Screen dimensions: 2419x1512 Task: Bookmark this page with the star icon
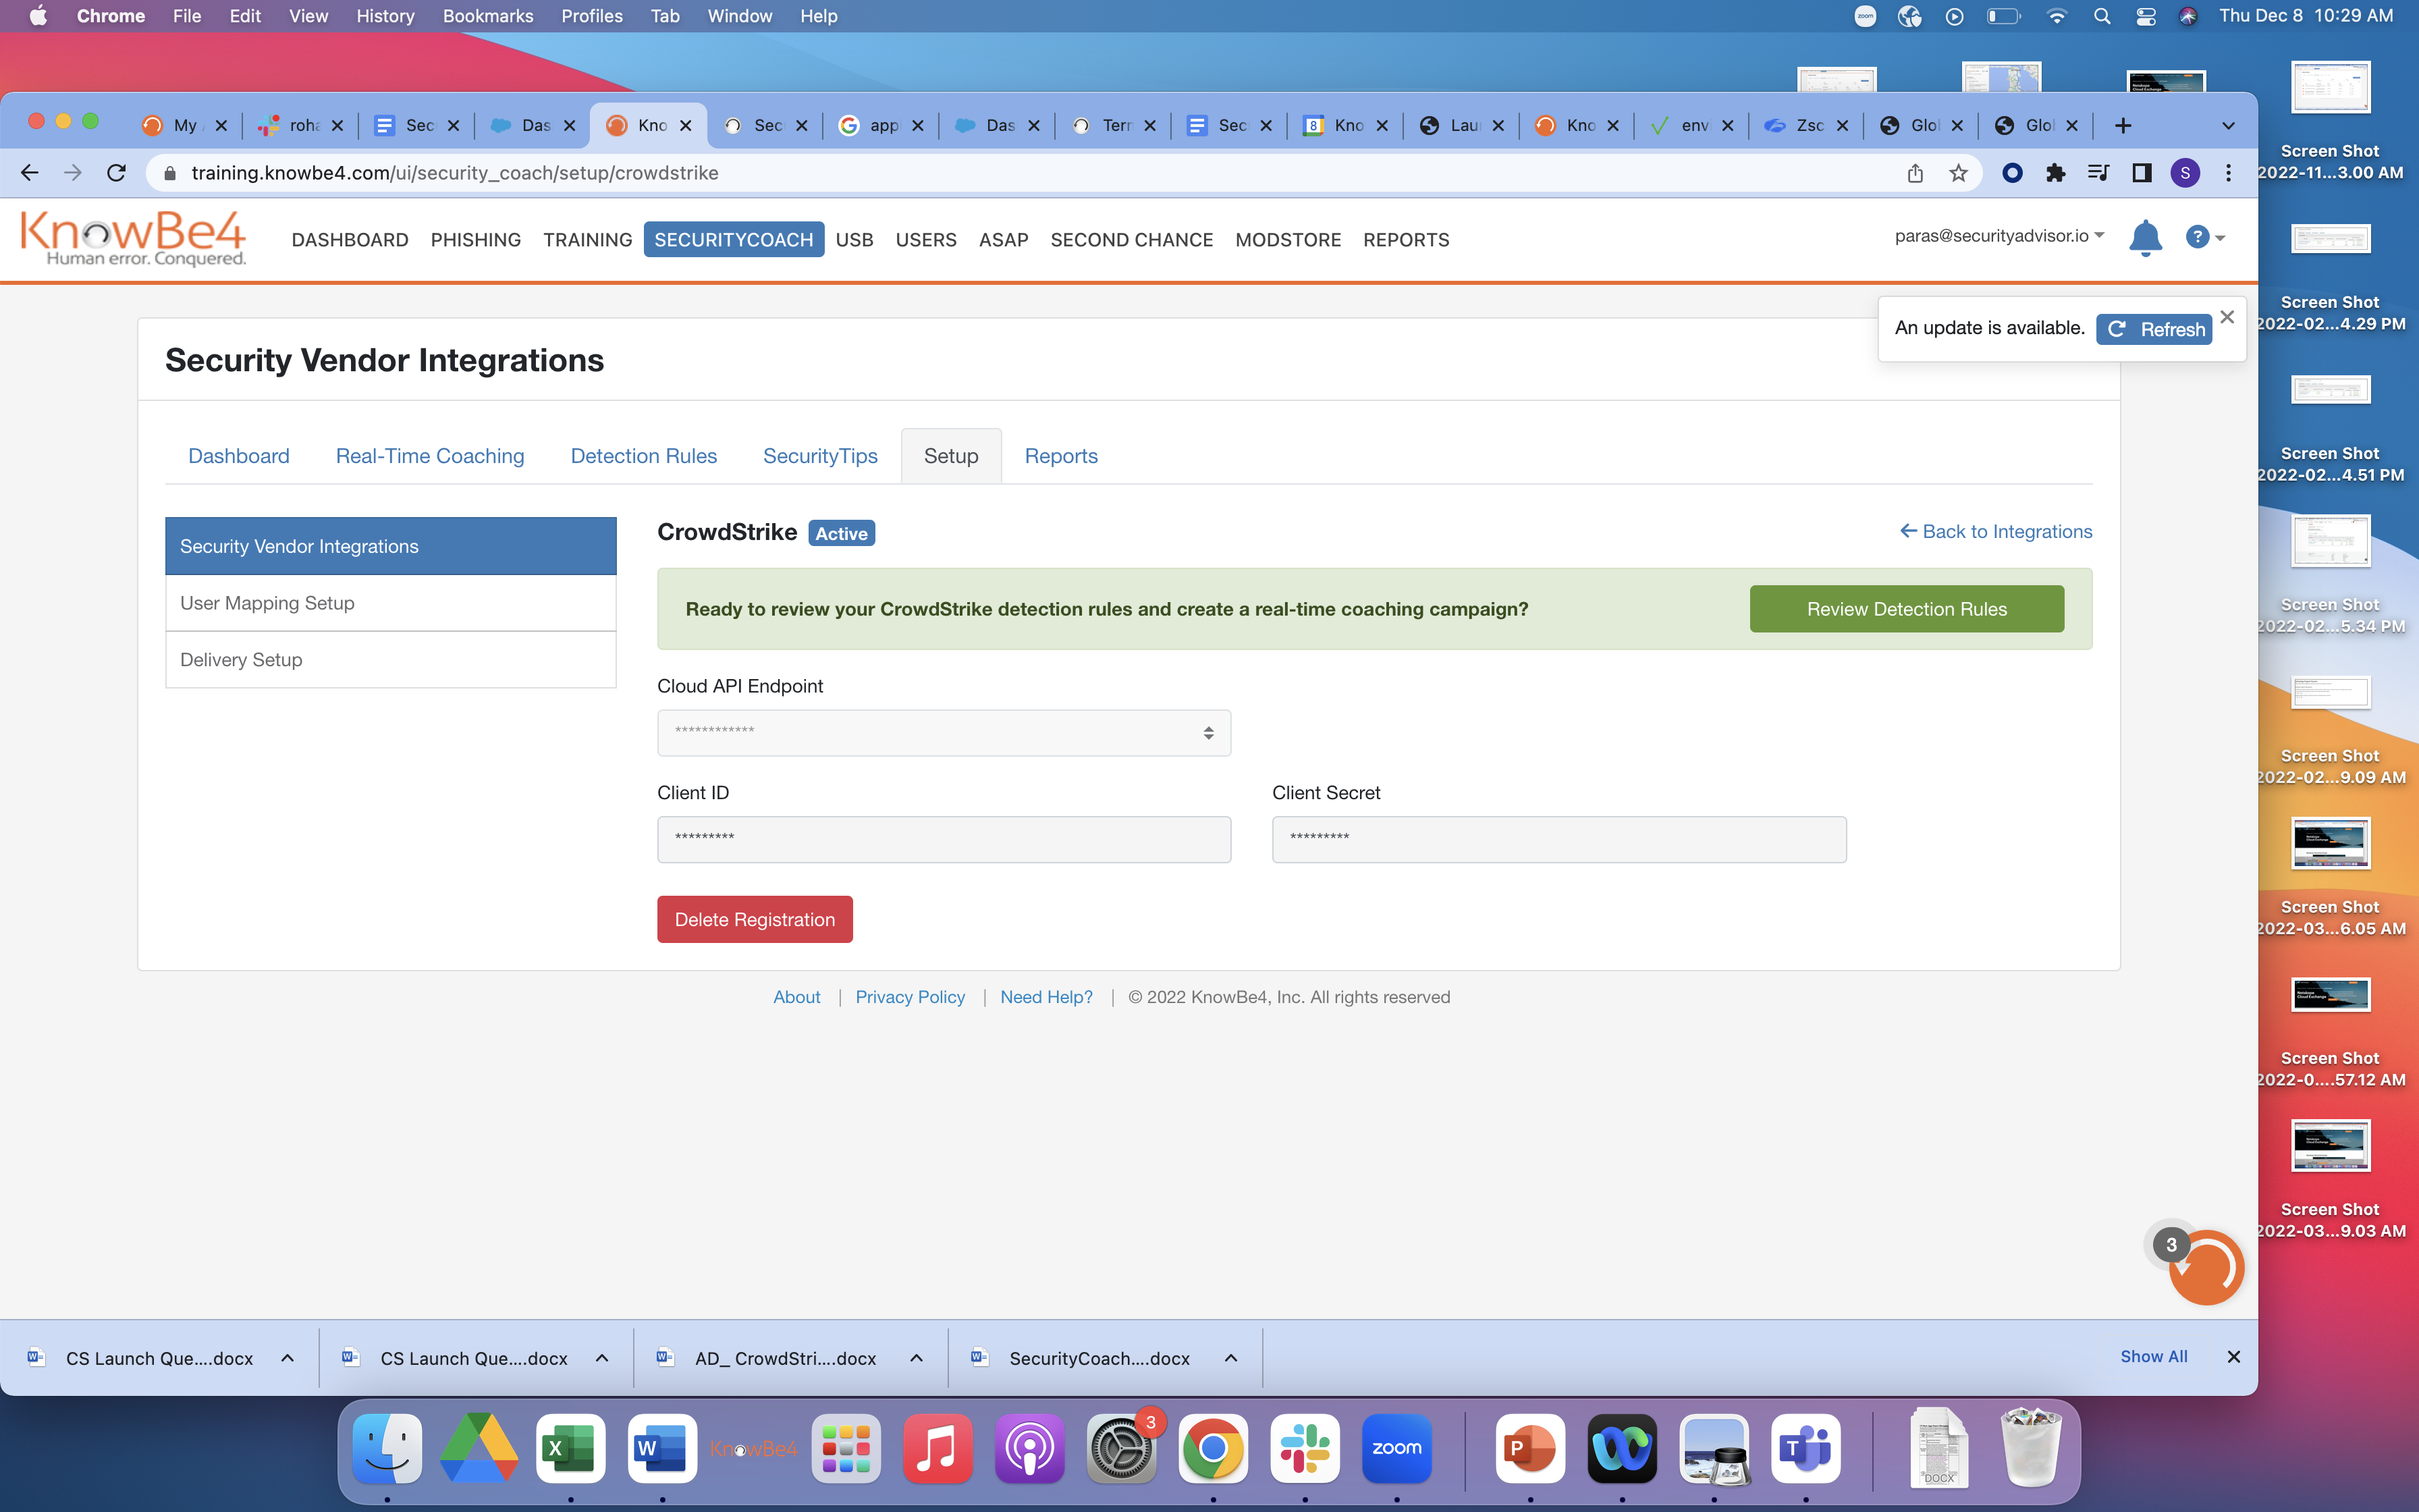[1958, 173]
